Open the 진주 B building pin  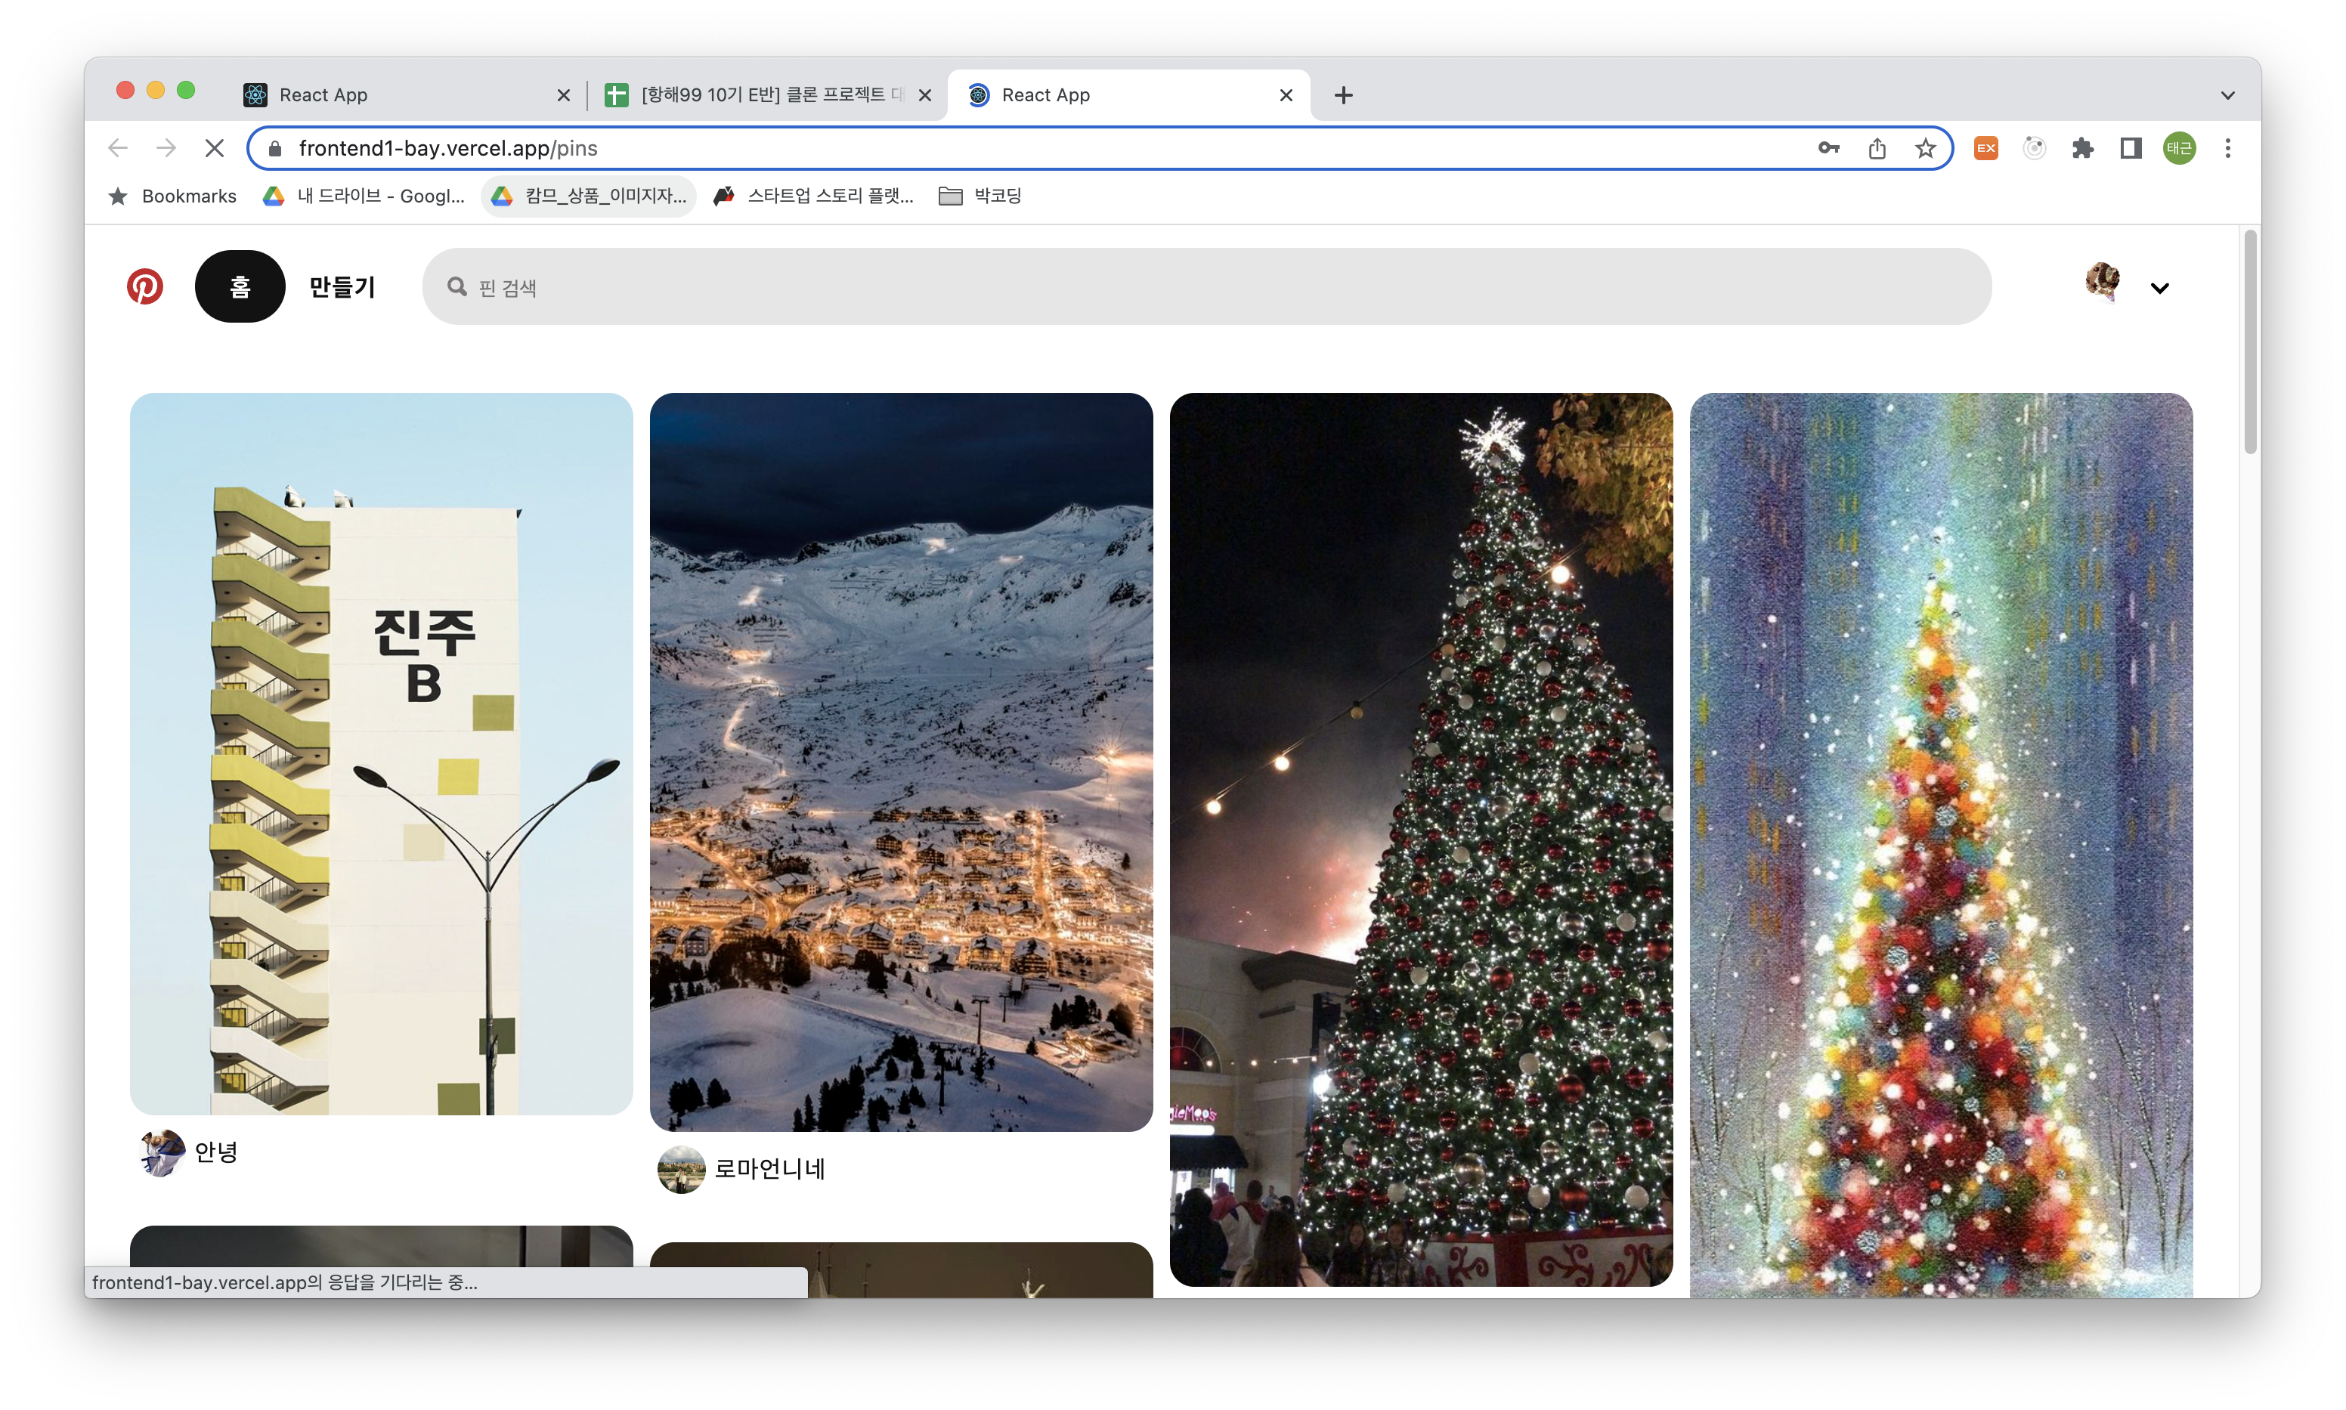point(381,753)
